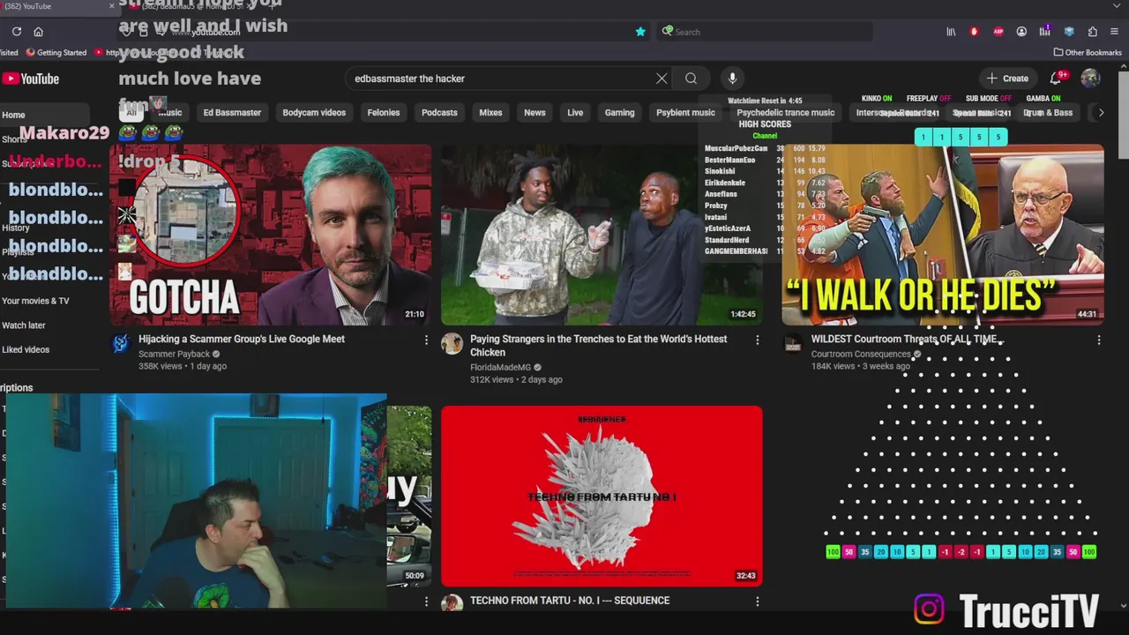Focus the browser toolbar Search field

766,32
